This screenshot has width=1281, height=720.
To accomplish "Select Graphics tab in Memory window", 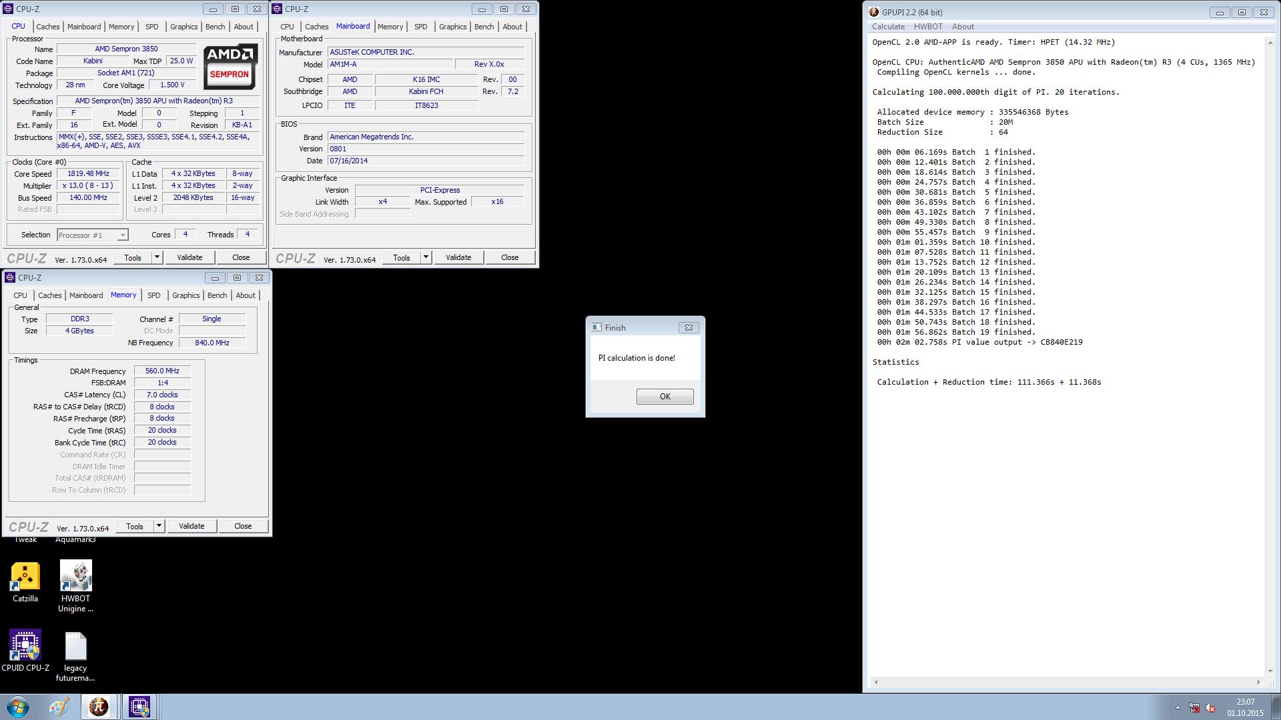I will click(185, 295).
